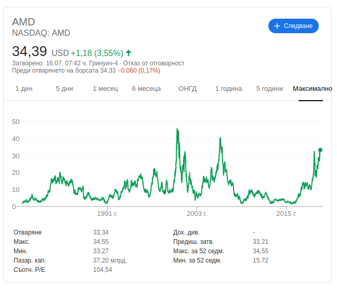Click the plus icon in Следване button
The height and width of the screenshot is (289, 337).
click(x=277, y=26)
